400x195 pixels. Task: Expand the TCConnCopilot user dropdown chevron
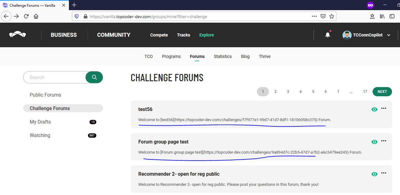click(x=389, y=35)
